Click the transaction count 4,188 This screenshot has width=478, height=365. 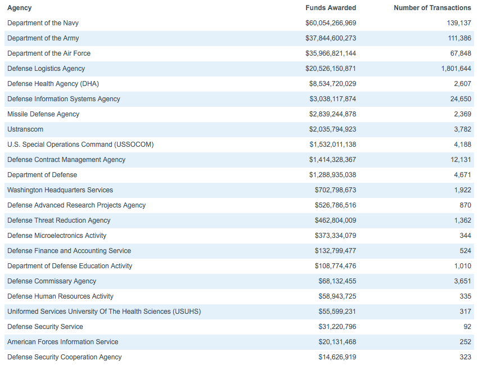click(x=462, y=145)
